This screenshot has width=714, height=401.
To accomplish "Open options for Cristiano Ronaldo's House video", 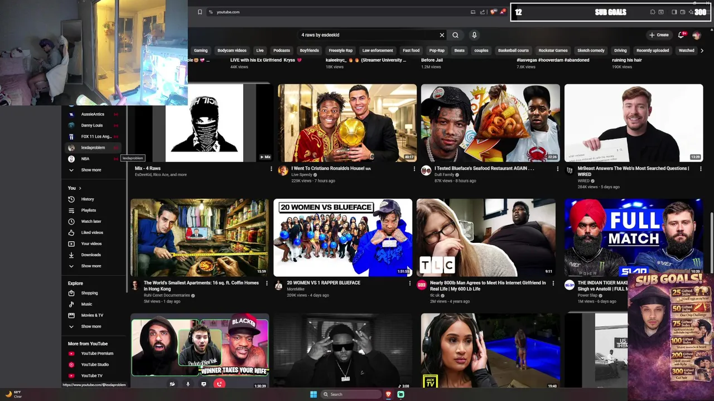I will click(414, 169).
